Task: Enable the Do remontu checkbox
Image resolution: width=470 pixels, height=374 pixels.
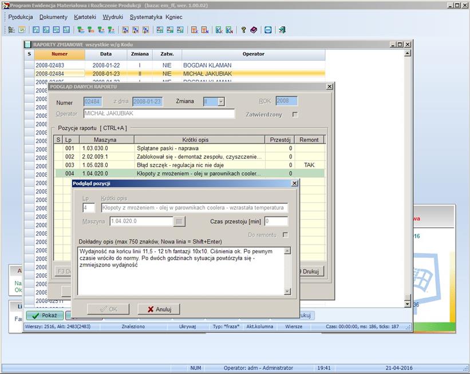Action: [285, 235]
